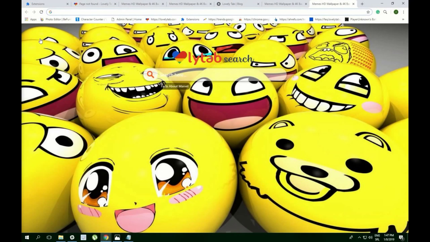Click the browser forward arrow

pos(34,12)
